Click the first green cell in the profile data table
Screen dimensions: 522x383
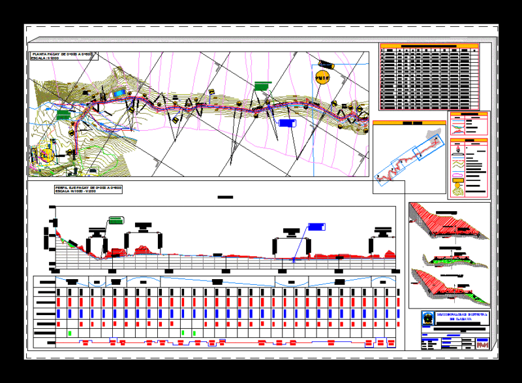(x=70, y=333)
